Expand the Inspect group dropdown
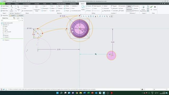The height and width of the screenshot is (95, 169). coord(144,13)
